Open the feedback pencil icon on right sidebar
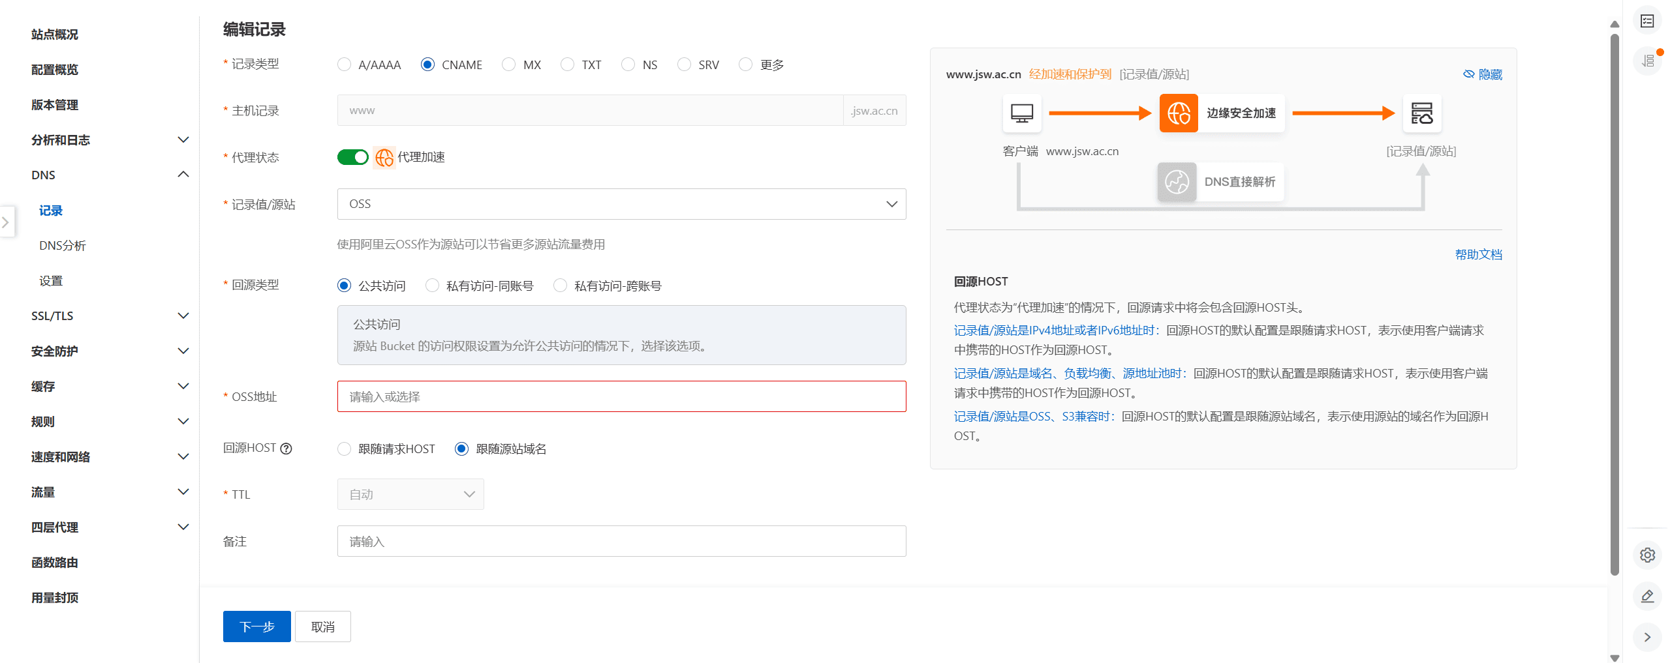 click(x=1647, y=596)
